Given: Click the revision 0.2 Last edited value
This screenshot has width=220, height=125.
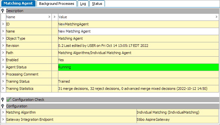Looking at the screenshot, I should [x=103, y=46].
